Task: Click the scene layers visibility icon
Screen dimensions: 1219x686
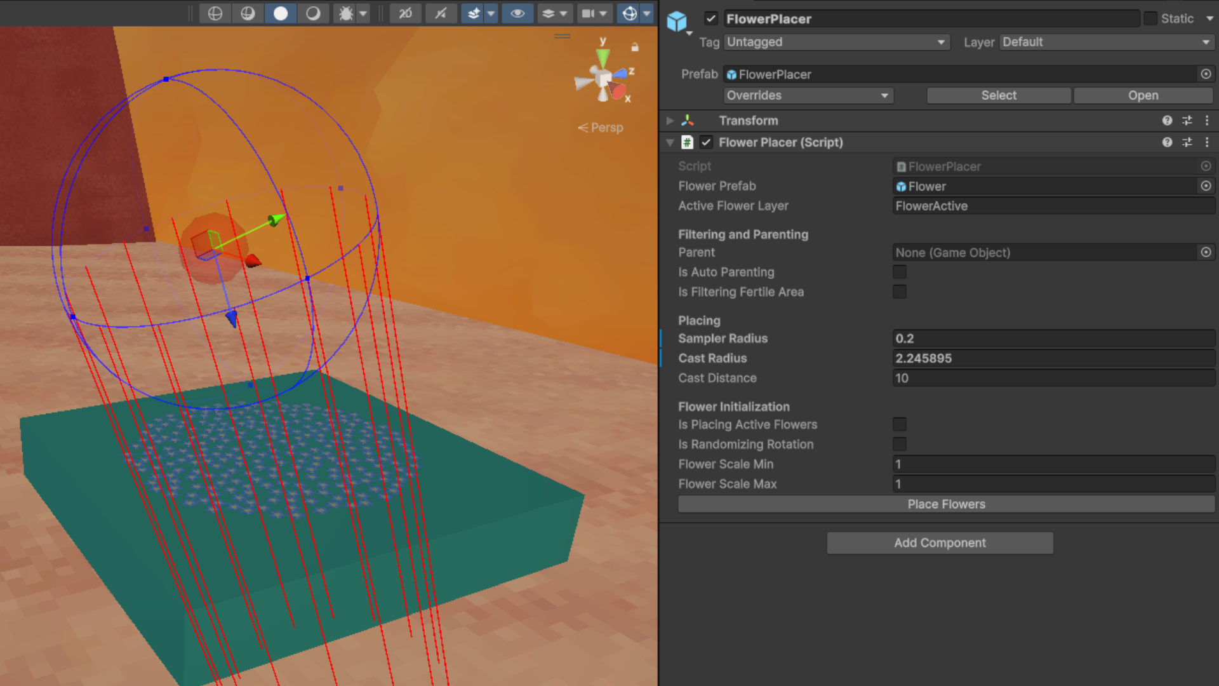Action: click(549, 13)
